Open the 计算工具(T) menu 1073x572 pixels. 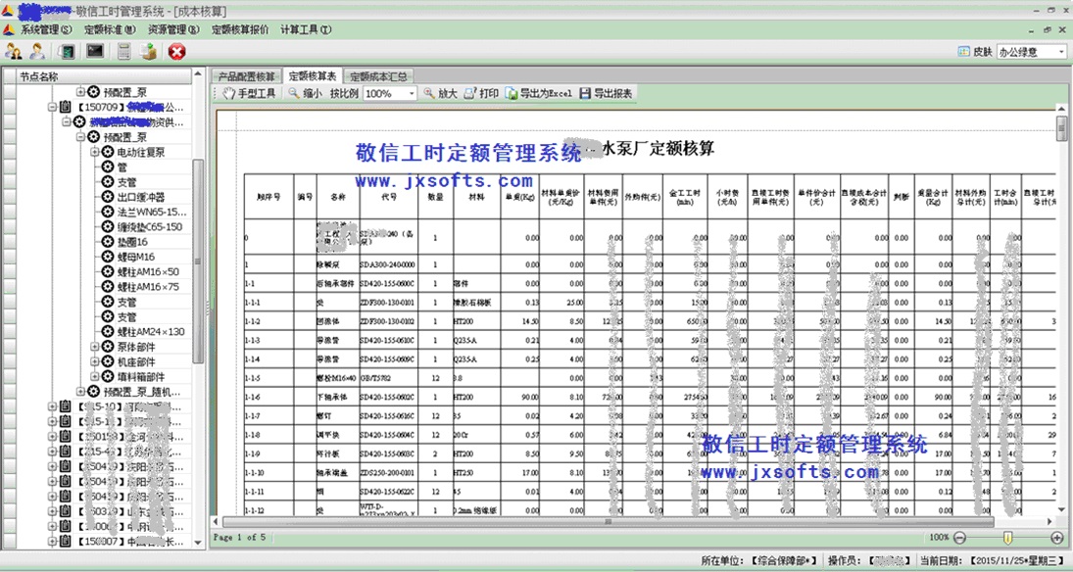click(x=305, y=30)
